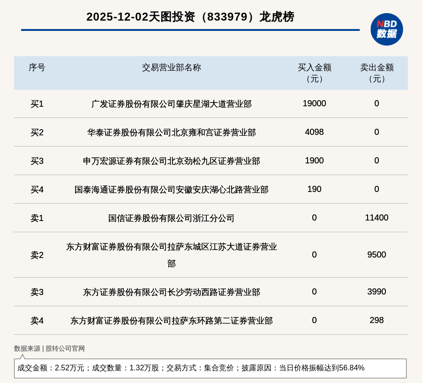
Task: Select 申万宏源北京劲松九区证券营业部 entry
Action: (171, 161)
